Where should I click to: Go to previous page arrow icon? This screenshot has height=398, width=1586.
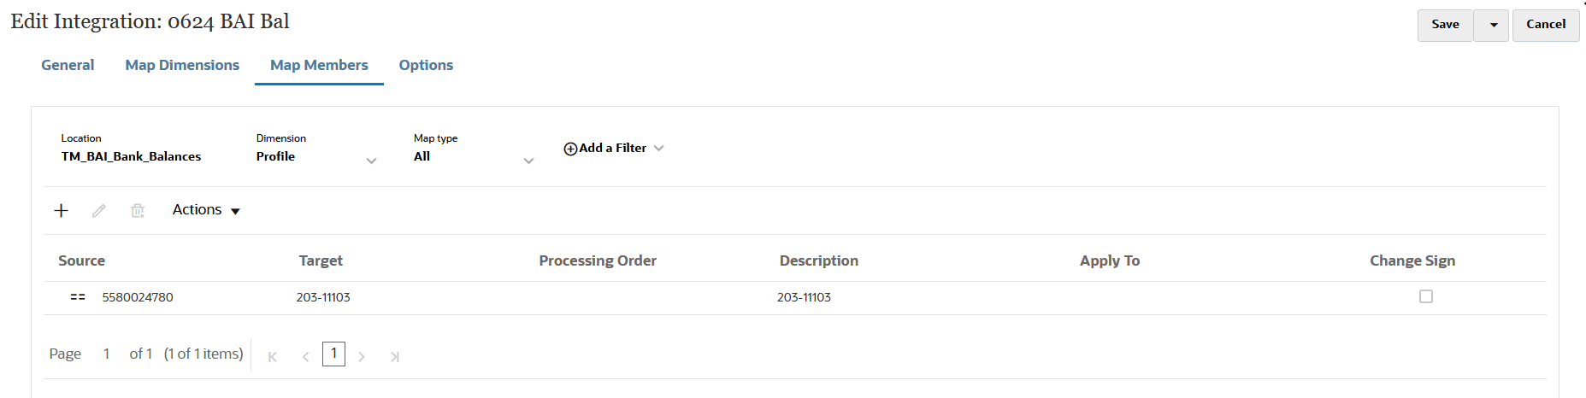(305, 356)
